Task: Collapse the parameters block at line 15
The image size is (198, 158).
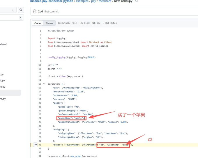Action: tap(44, 84)
